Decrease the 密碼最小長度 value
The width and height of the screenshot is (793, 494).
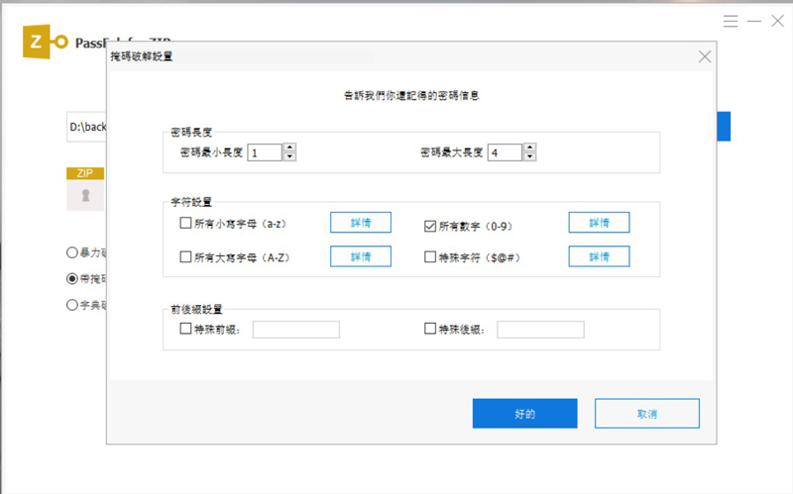[289, 156]
